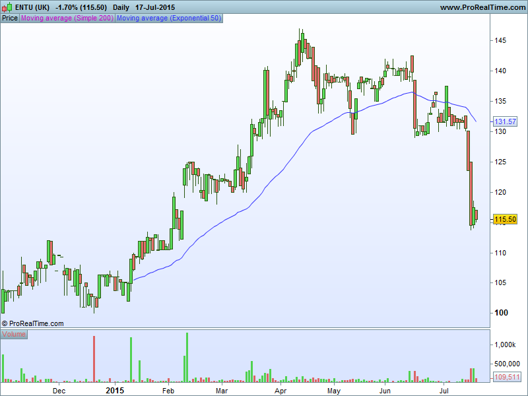528x396 pixels.
Task: Click the 109,511 volume value tag
Action: pyautogui.click(x=508, y=377)
